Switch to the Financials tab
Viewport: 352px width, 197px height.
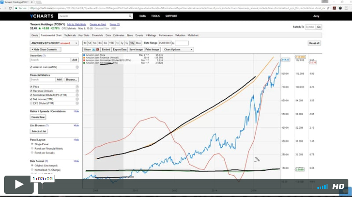(97, 35)
